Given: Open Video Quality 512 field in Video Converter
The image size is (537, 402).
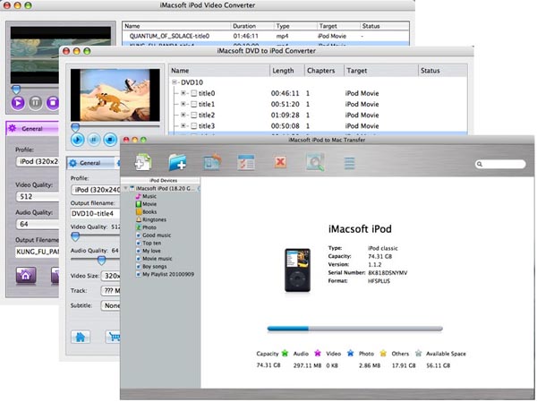Looking at the screenshot, I should coord(38,197).
